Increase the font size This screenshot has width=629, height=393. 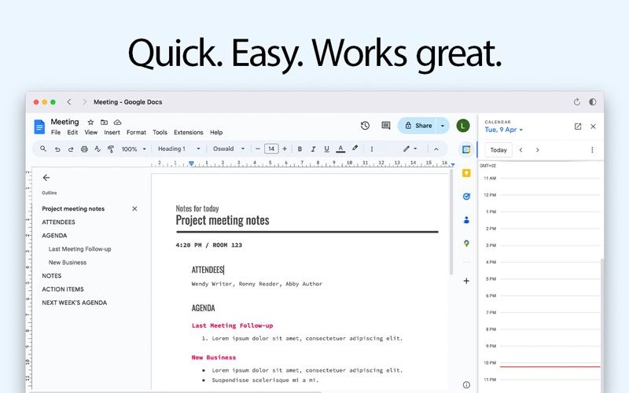pyautogui.click(x=285, y=149)
